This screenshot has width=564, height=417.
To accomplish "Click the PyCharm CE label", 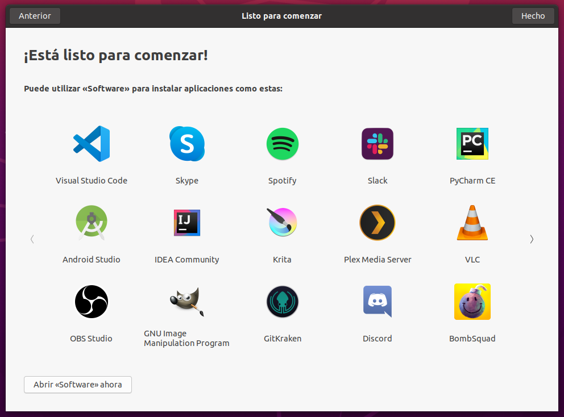I will [x=472, y=181].
